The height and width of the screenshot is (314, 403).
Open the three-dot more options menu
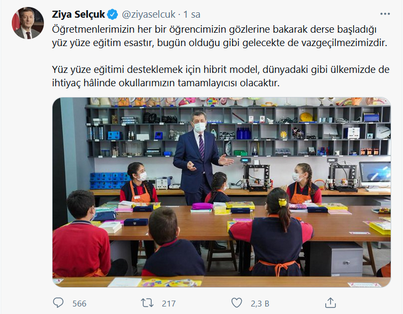click(x=385, y=14)
